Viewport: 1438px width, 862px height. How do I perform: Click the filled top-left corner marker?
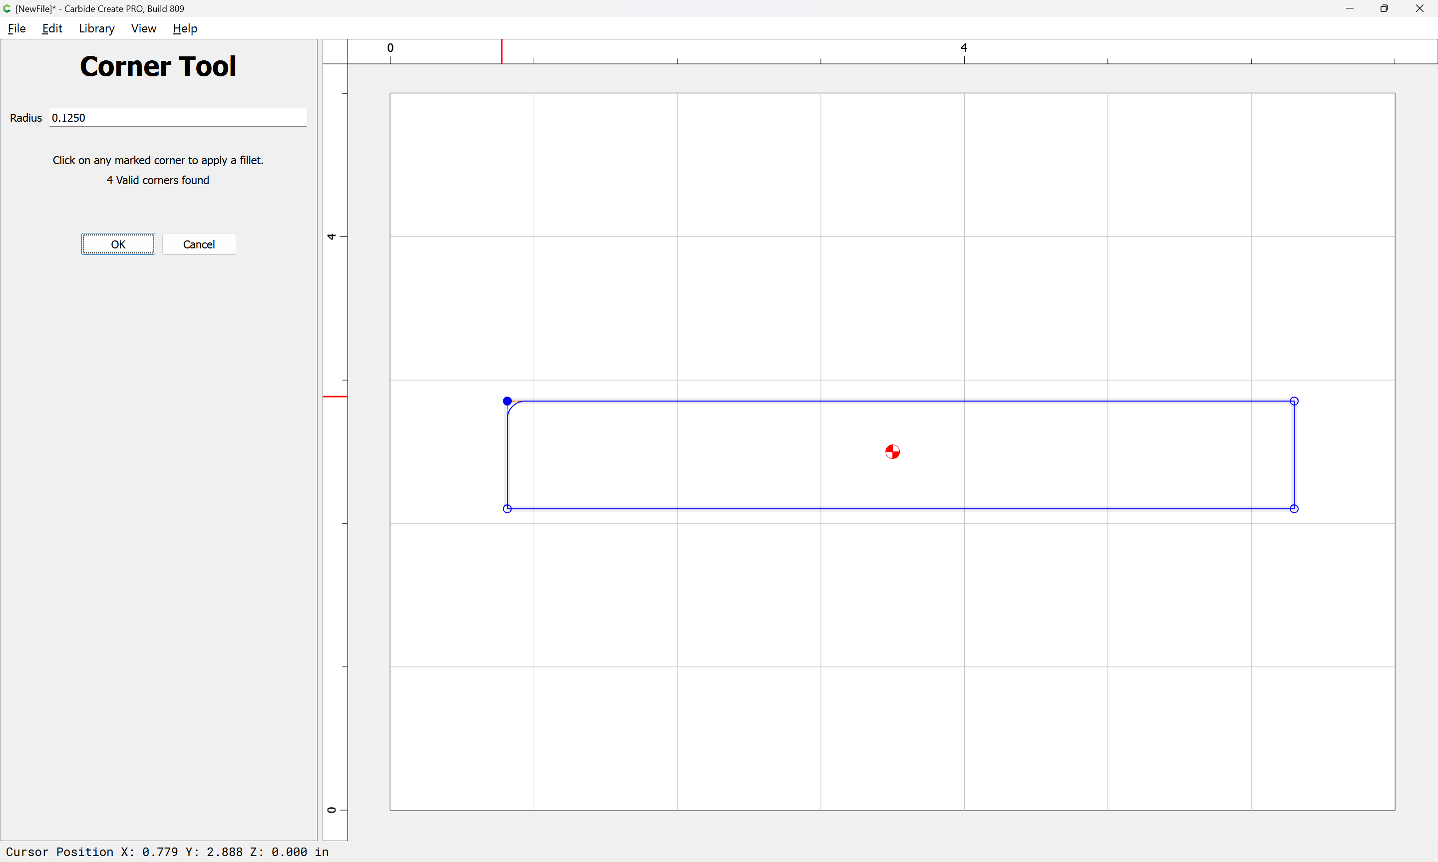(507, 401)
